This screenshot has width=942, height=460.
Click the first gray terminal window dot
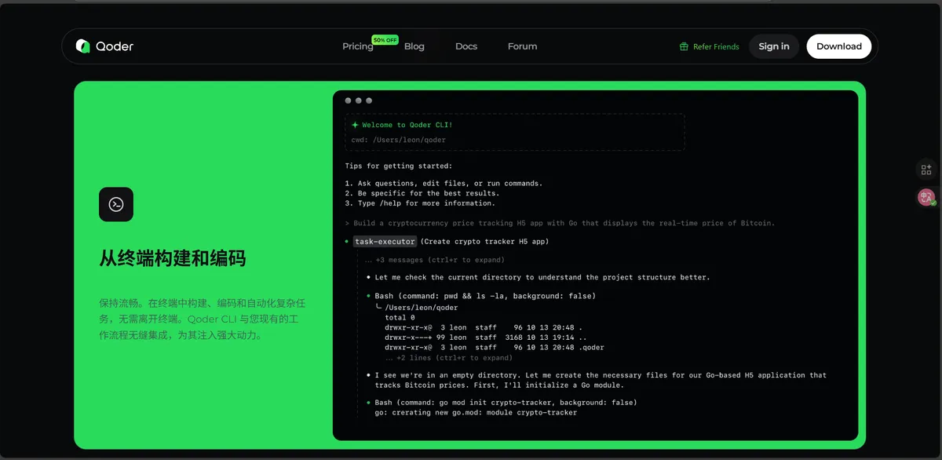click(x=348, y=100)
